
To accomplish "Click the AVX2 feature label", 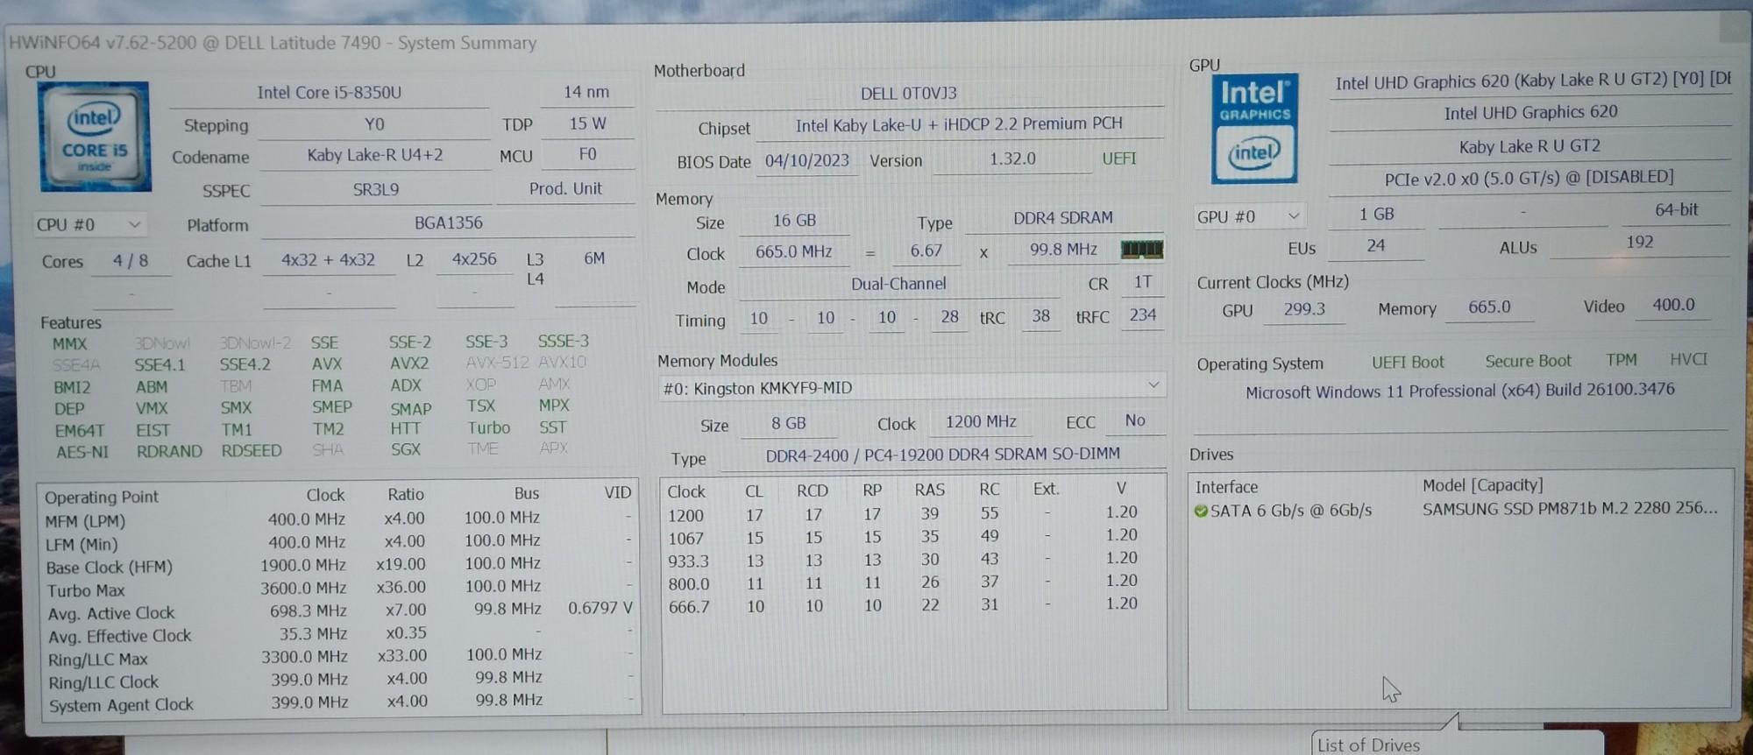I will [409, 363].
